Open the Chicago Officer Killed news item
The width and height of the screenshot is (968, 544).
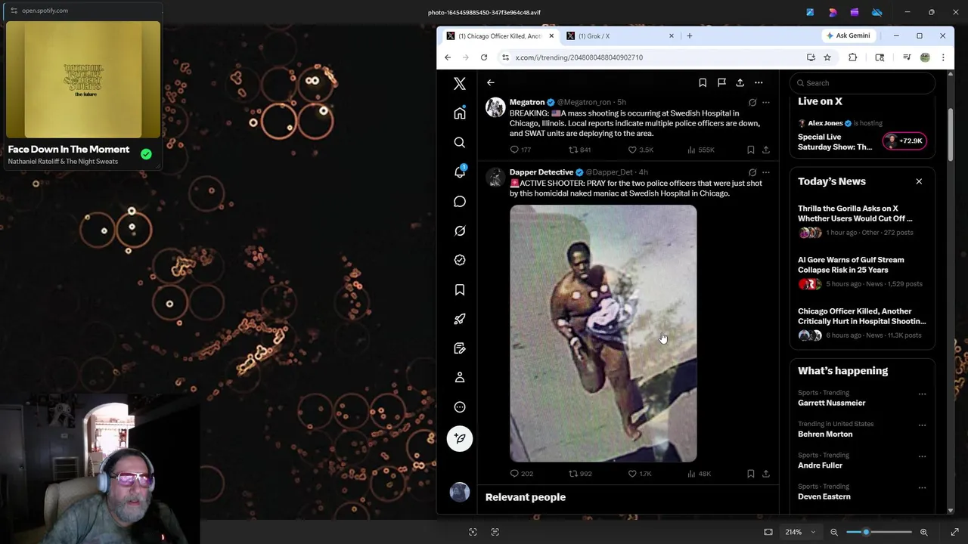click(862, 323)
